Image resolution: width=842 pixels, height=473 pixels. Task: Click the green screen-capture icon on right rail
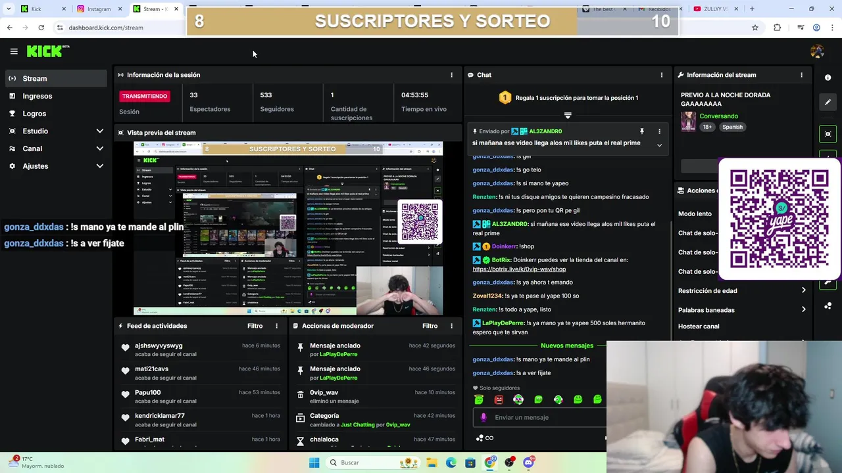tap(828, 134)
